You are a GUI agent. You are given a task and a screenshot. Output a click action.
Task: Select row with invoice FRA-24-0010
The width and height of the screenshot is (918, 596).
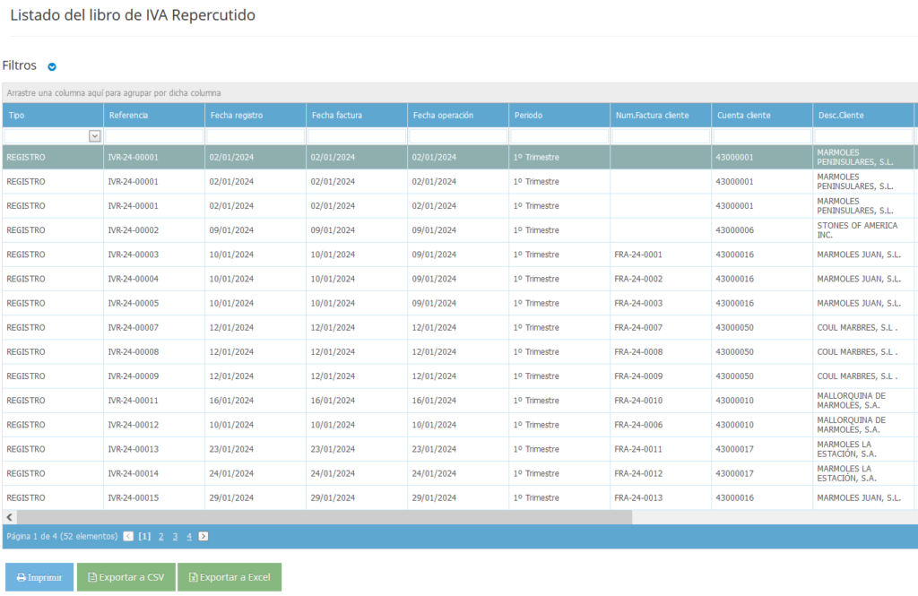[x=637, y=401]
